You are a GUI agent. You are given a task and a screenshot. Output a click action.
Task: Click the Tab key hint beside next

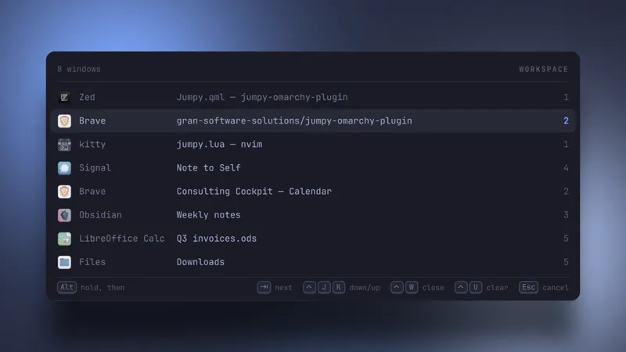pos(264,287)
